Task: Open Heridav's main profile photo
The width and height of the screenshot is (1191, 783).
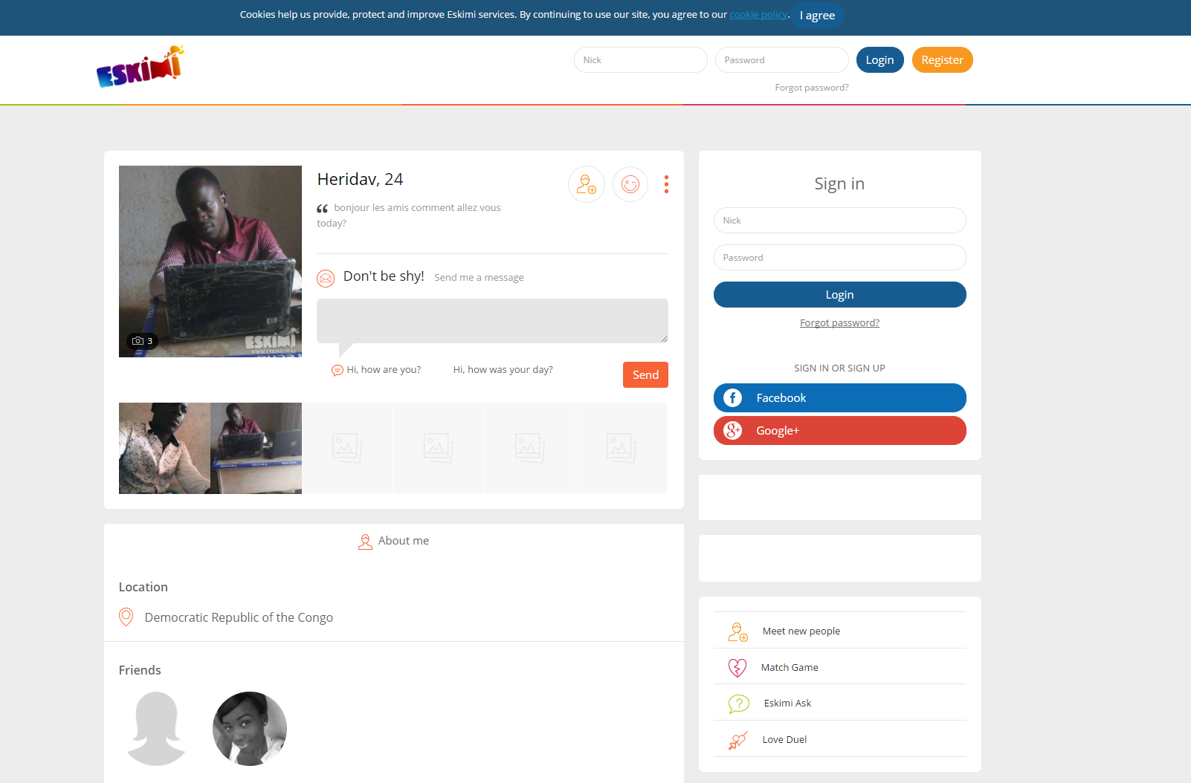Action: 210,261
